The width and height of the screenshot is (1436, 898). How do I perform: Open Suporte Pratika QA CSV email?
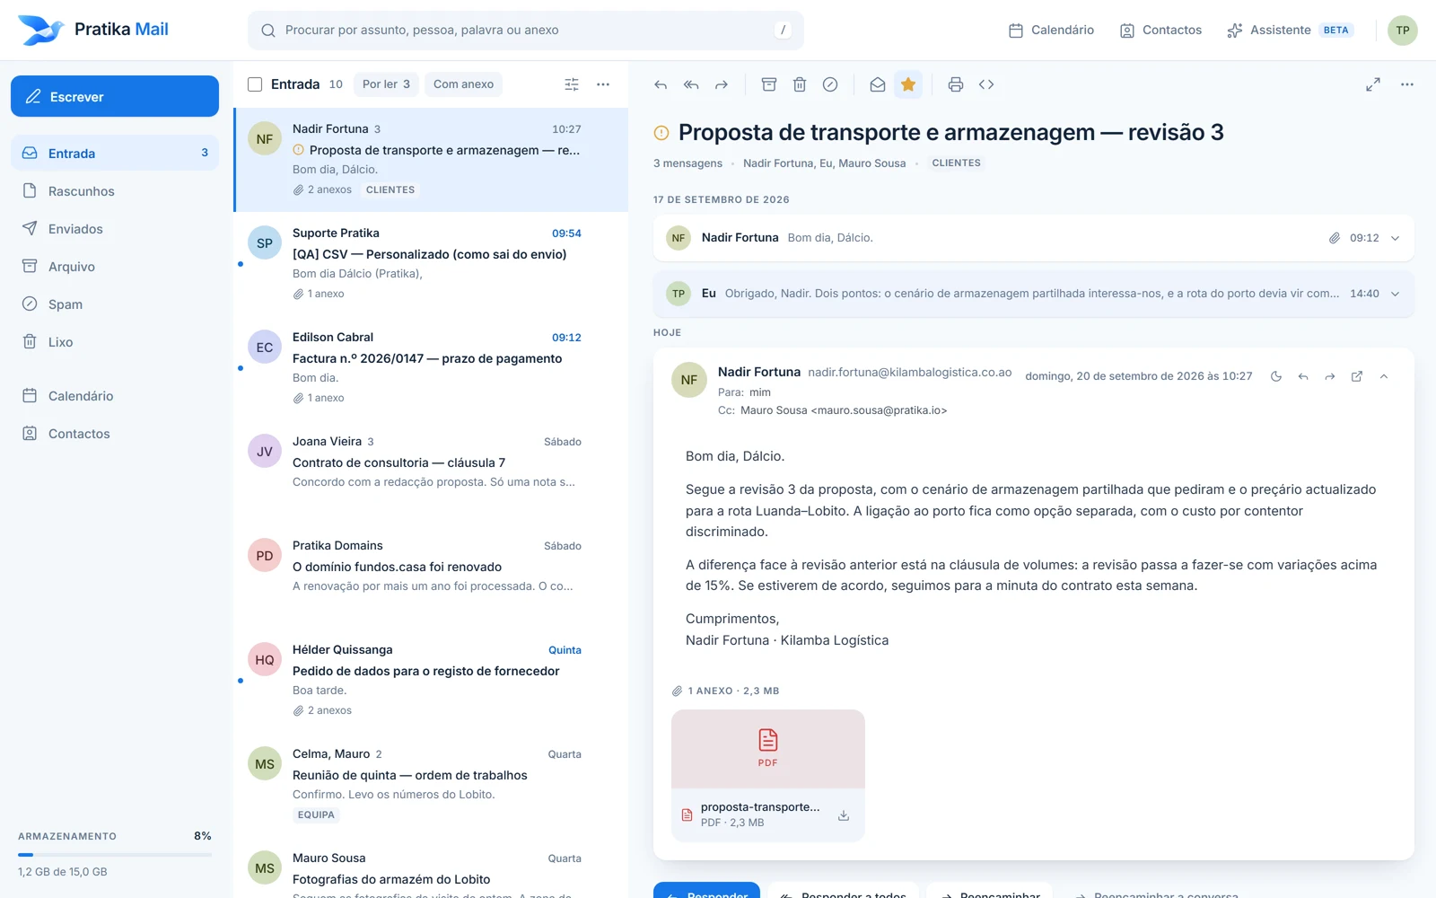pos(431,264)
